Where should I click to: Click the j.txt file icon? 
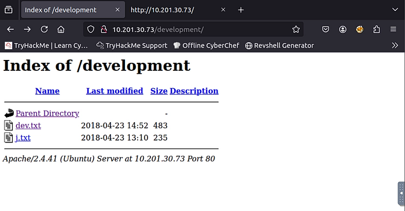[x=9, y=138]
